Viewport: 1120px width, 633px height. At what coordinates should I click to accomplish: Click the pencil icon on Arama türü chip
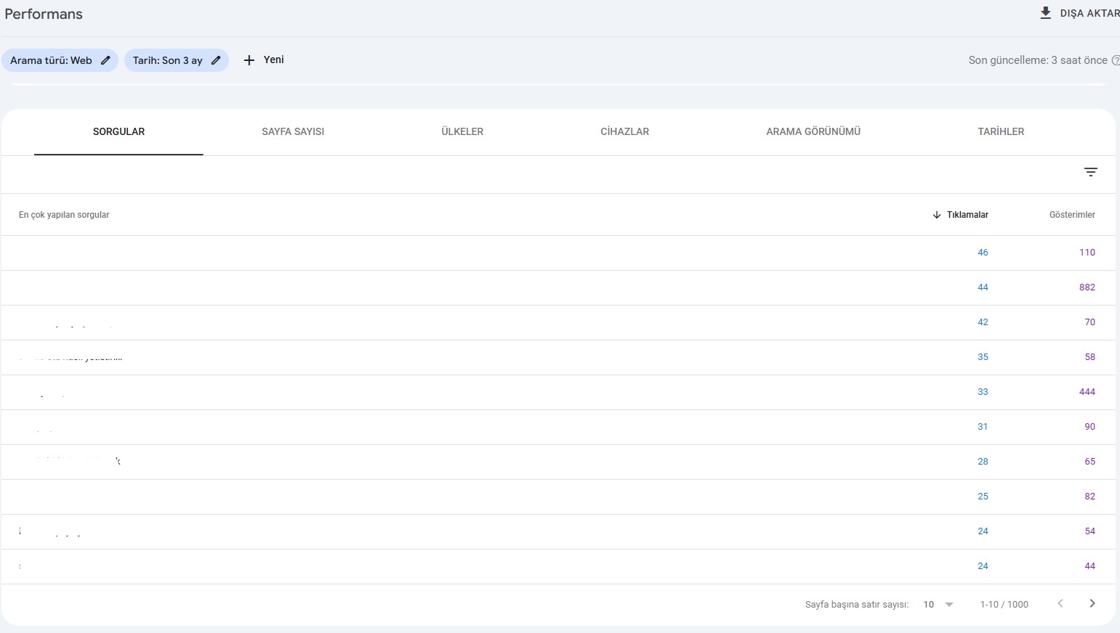click(105, 60)
